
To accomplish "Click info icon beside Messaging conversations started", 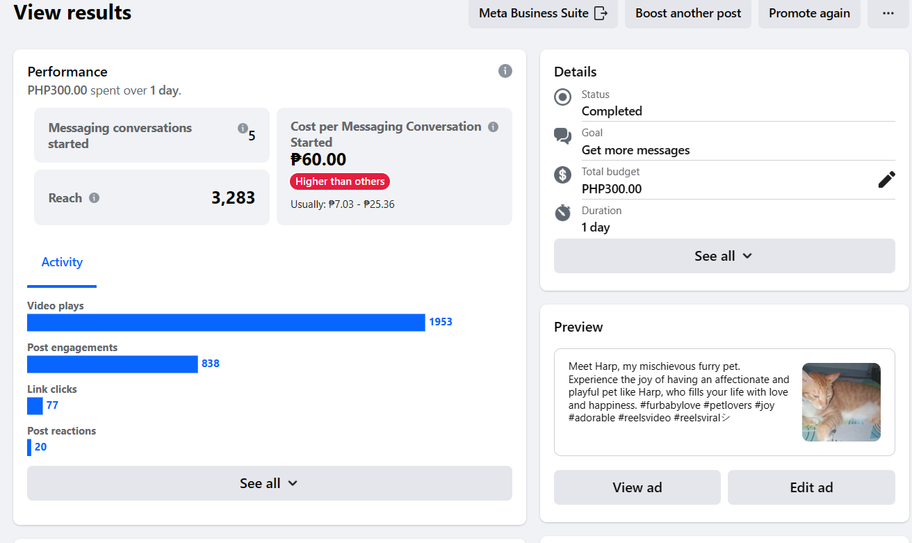I will 243,128.
